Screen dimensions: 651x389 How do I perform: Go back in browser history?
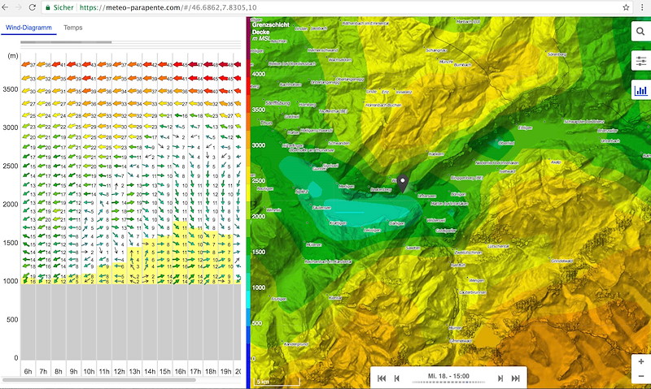pos(5,7)
